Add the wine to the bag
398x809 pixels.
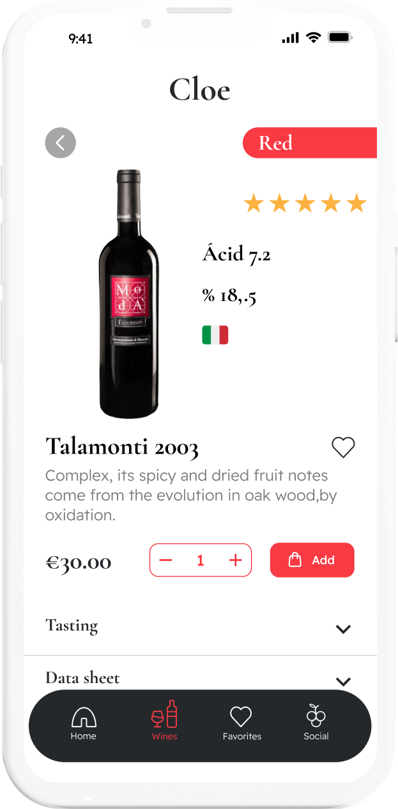point(312,560)
